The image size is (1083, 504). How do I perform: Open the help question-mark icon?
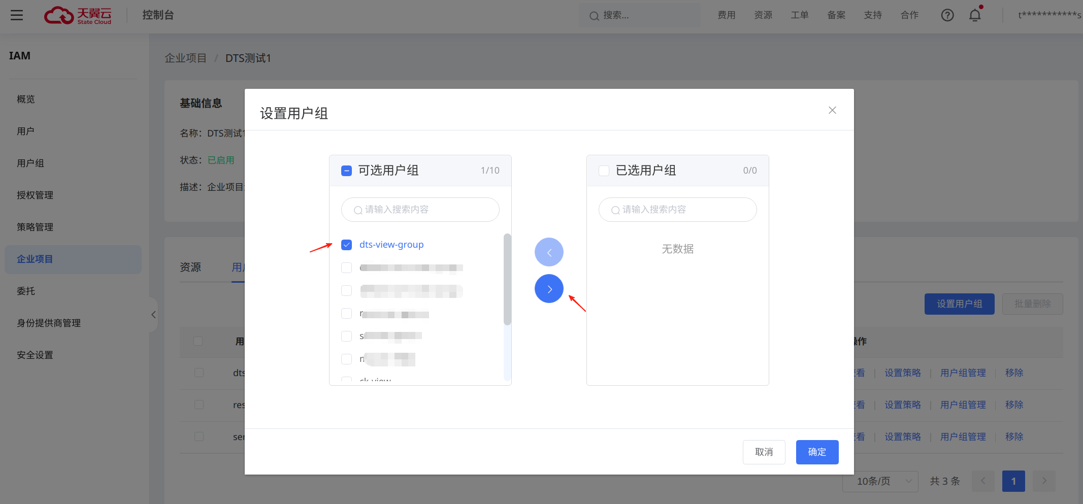click(x=947, y=15)
